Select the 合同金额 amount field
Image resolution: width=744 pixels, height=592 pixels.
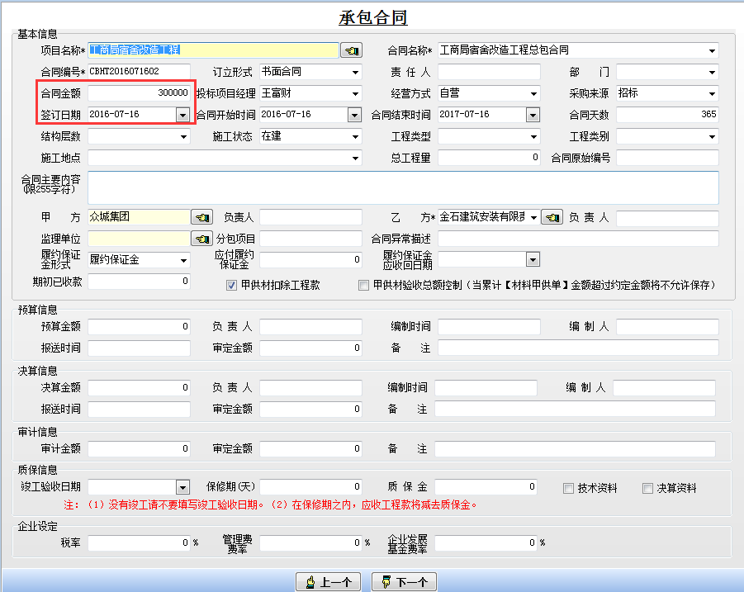click(139, 93)
